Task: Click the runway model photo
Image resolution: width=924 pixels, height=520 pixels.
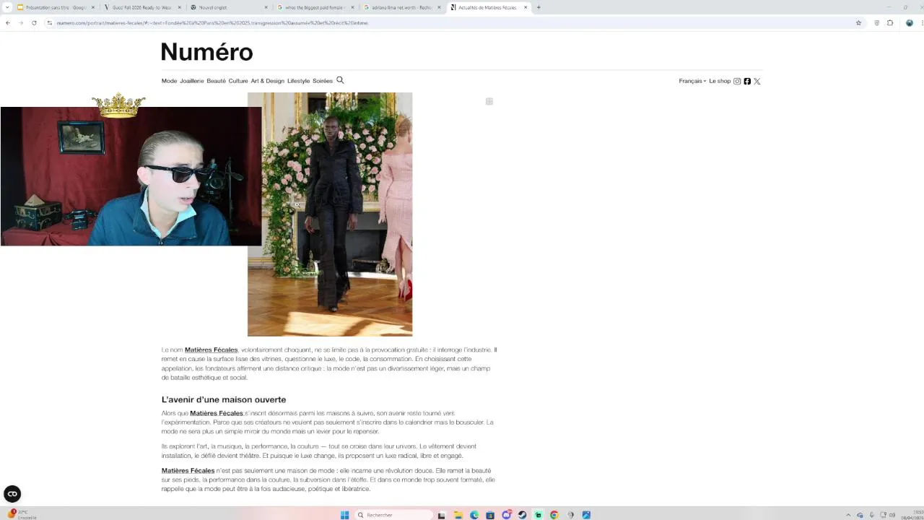Action: pos(330,214)
